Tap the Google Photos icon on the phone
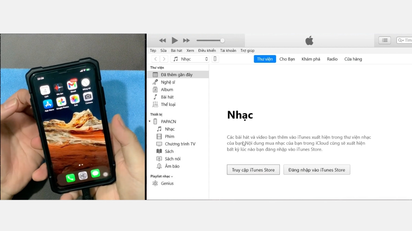The image size is (412, 231). point(61,101)
